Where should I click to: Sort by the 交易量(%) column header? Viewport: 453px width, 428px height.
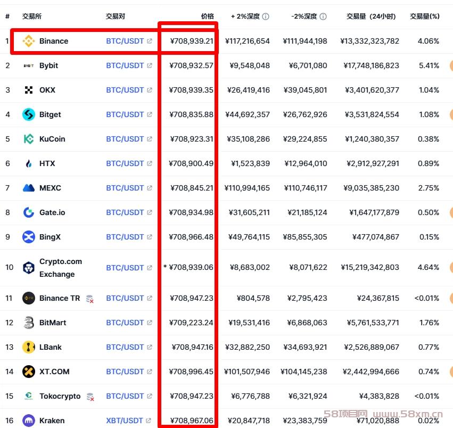pos(425,17)
